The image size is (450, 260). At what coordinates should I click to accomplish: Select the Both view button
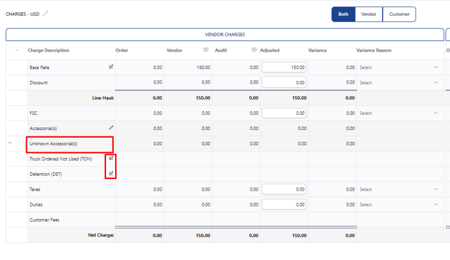343,14
